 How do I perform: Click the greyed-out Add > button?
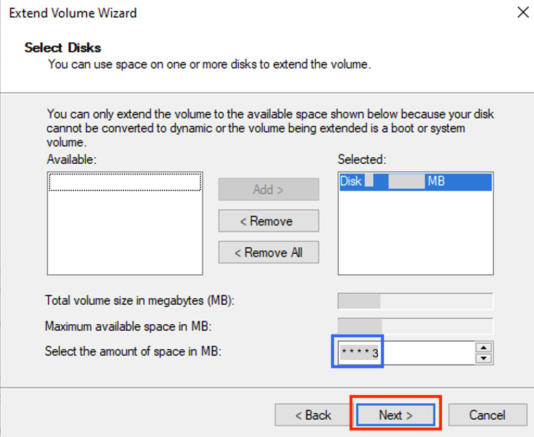[x=268, y=190]
